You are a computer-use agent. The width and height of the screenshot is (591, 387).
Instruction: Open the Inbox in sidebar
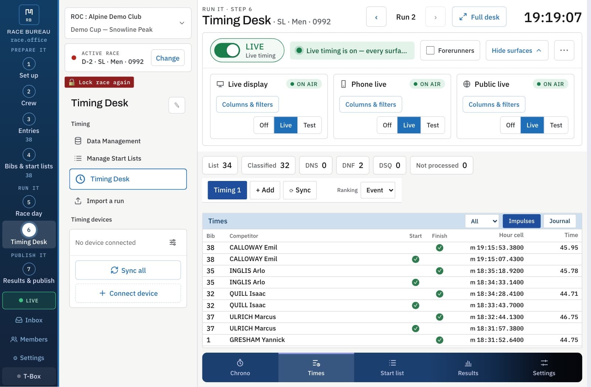[x=29, y=320]
